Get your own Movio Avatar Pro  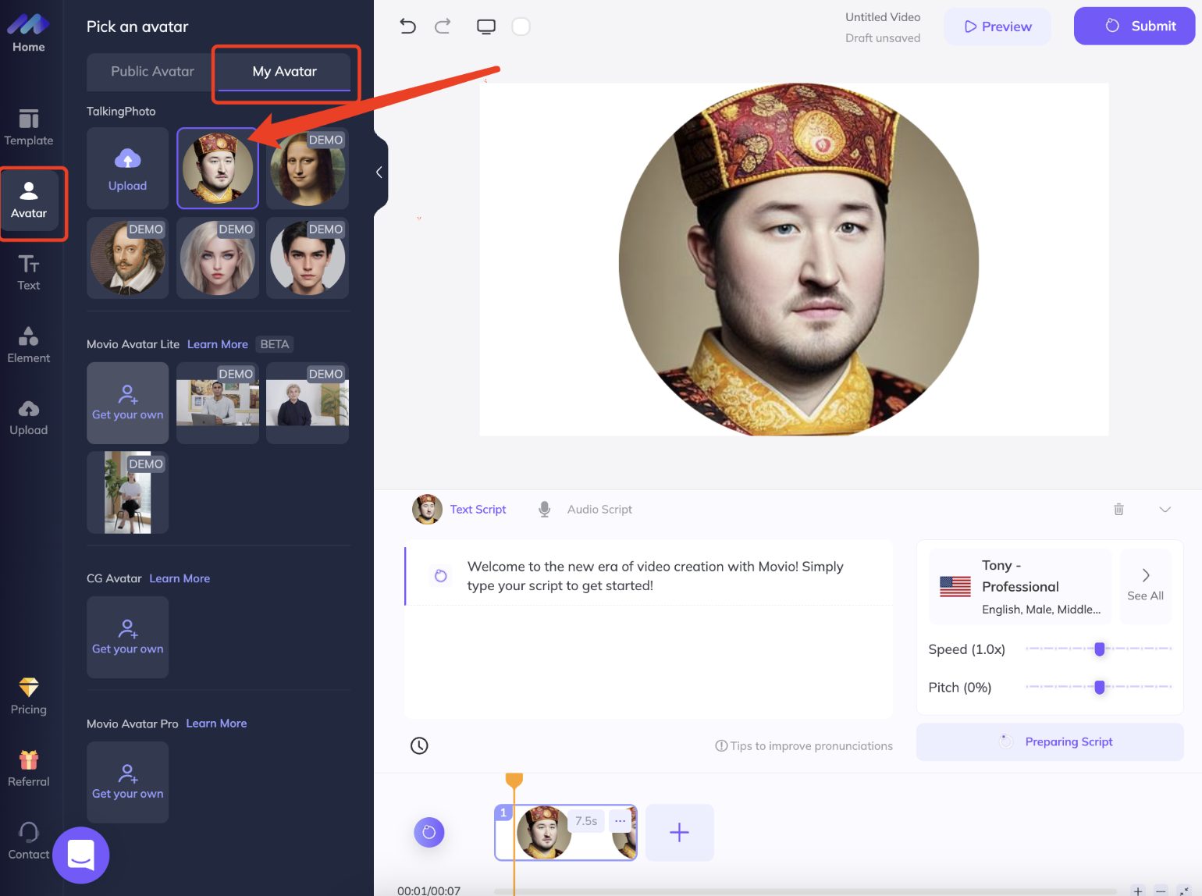click(x=128, y=782)
